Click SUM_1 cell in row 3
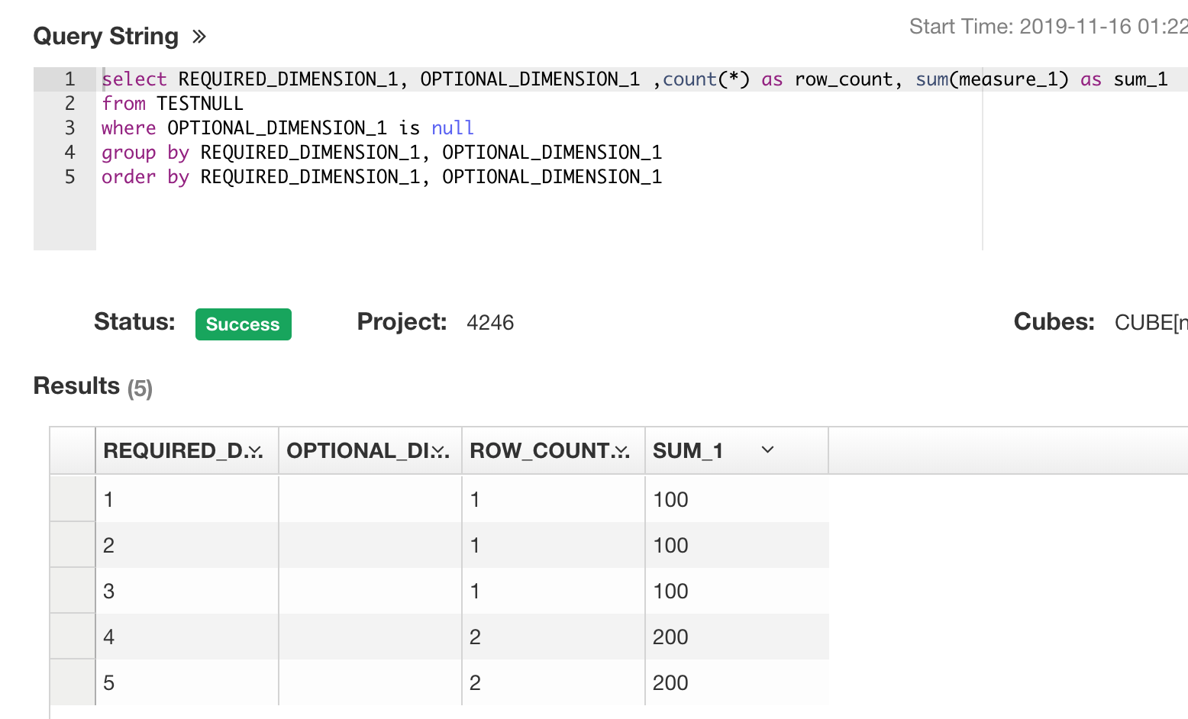The image size is (1188, 719). pos(737,591)
